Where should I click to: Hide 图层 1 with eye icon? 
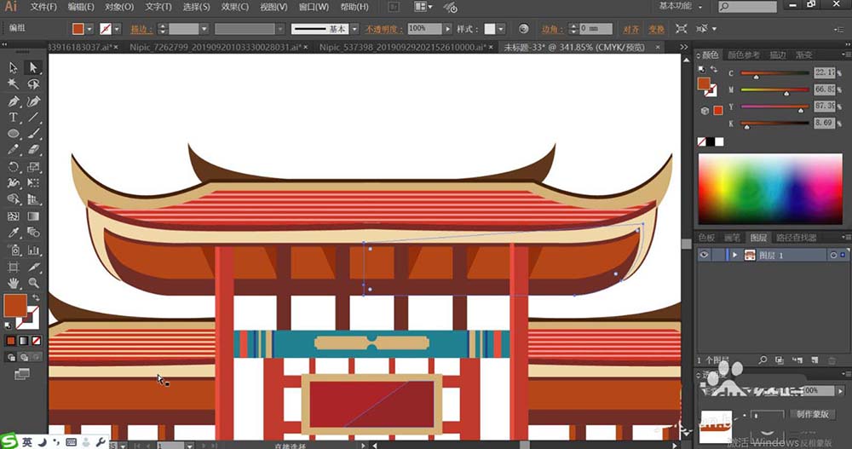tap(705, 255)
